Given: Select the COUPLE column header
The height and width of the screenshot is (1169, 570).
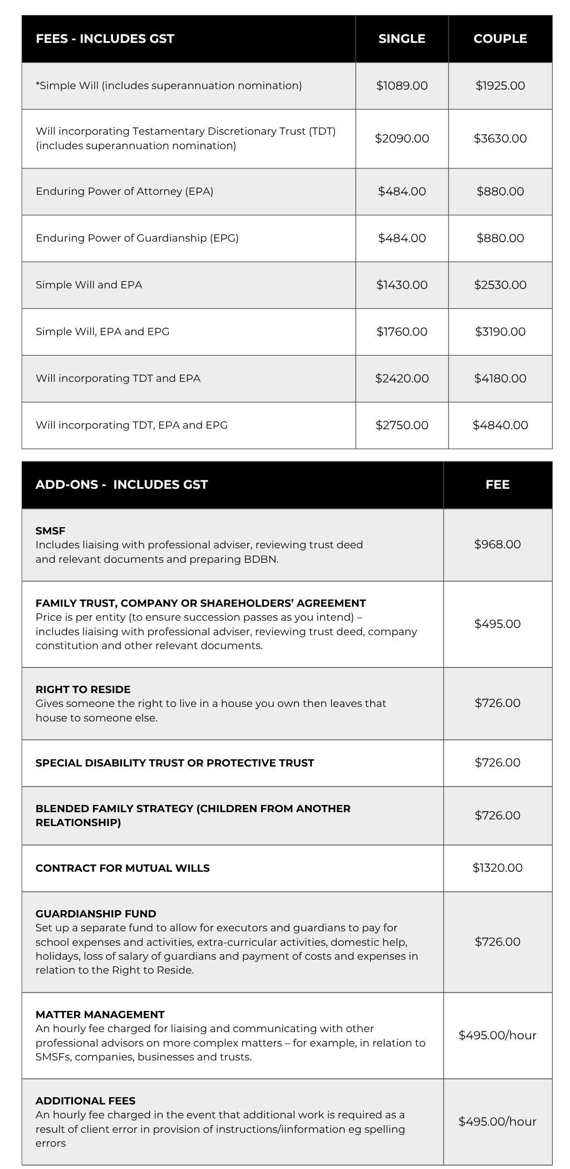Looking at the screenshot, I should coord(500,38).
